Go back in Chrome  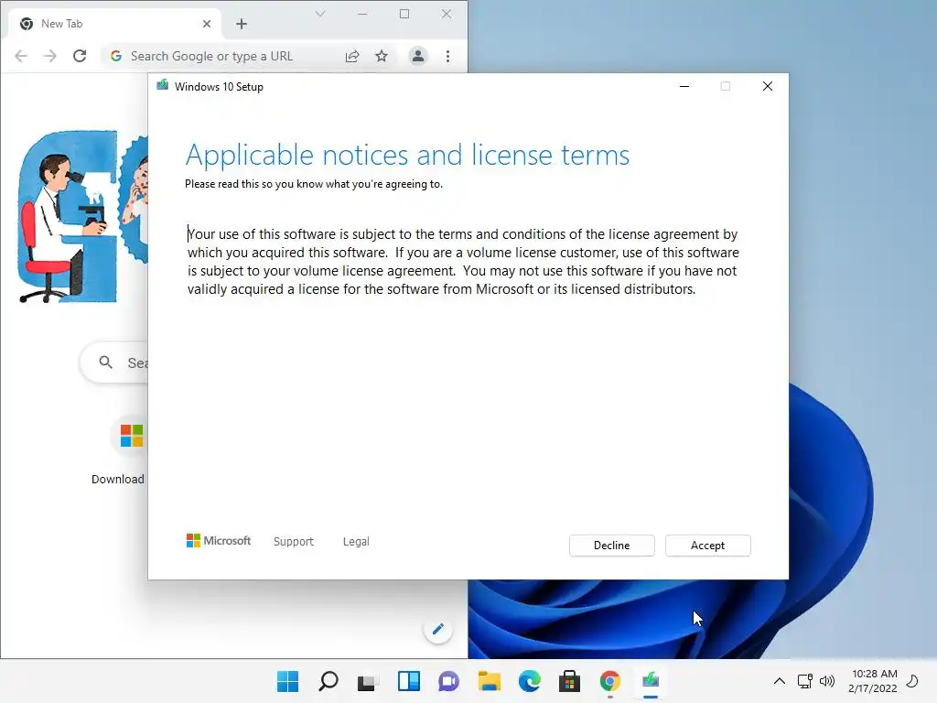pos(21,56)
